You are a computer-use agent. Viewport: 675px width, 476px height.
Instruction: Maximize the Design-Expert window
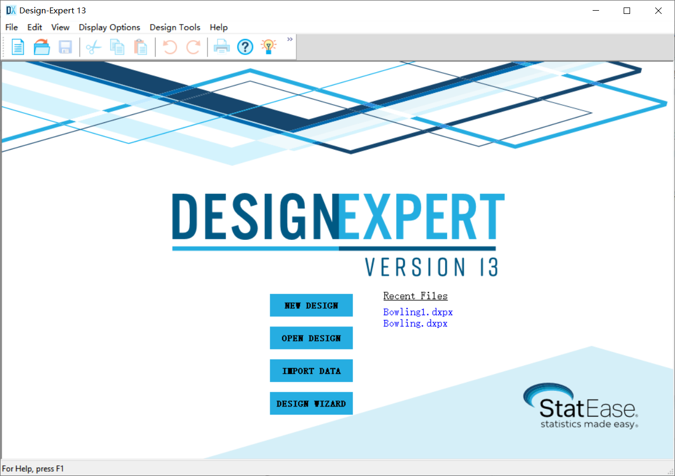[627, 10]
